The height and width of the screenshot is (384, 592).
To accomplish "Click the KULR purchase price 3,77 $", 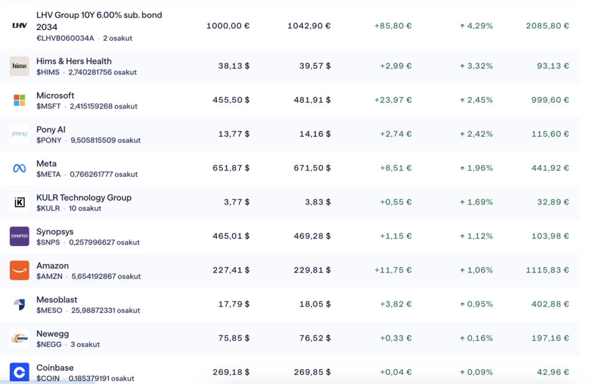I will 233,202.
